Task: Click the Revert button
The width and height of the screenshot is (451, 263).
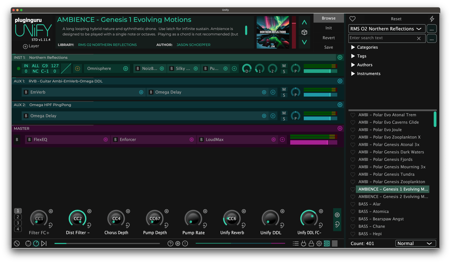Action: pos(329,38)
